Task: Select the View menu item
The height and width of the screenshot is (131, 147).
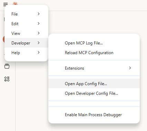Action: [26, 33]
